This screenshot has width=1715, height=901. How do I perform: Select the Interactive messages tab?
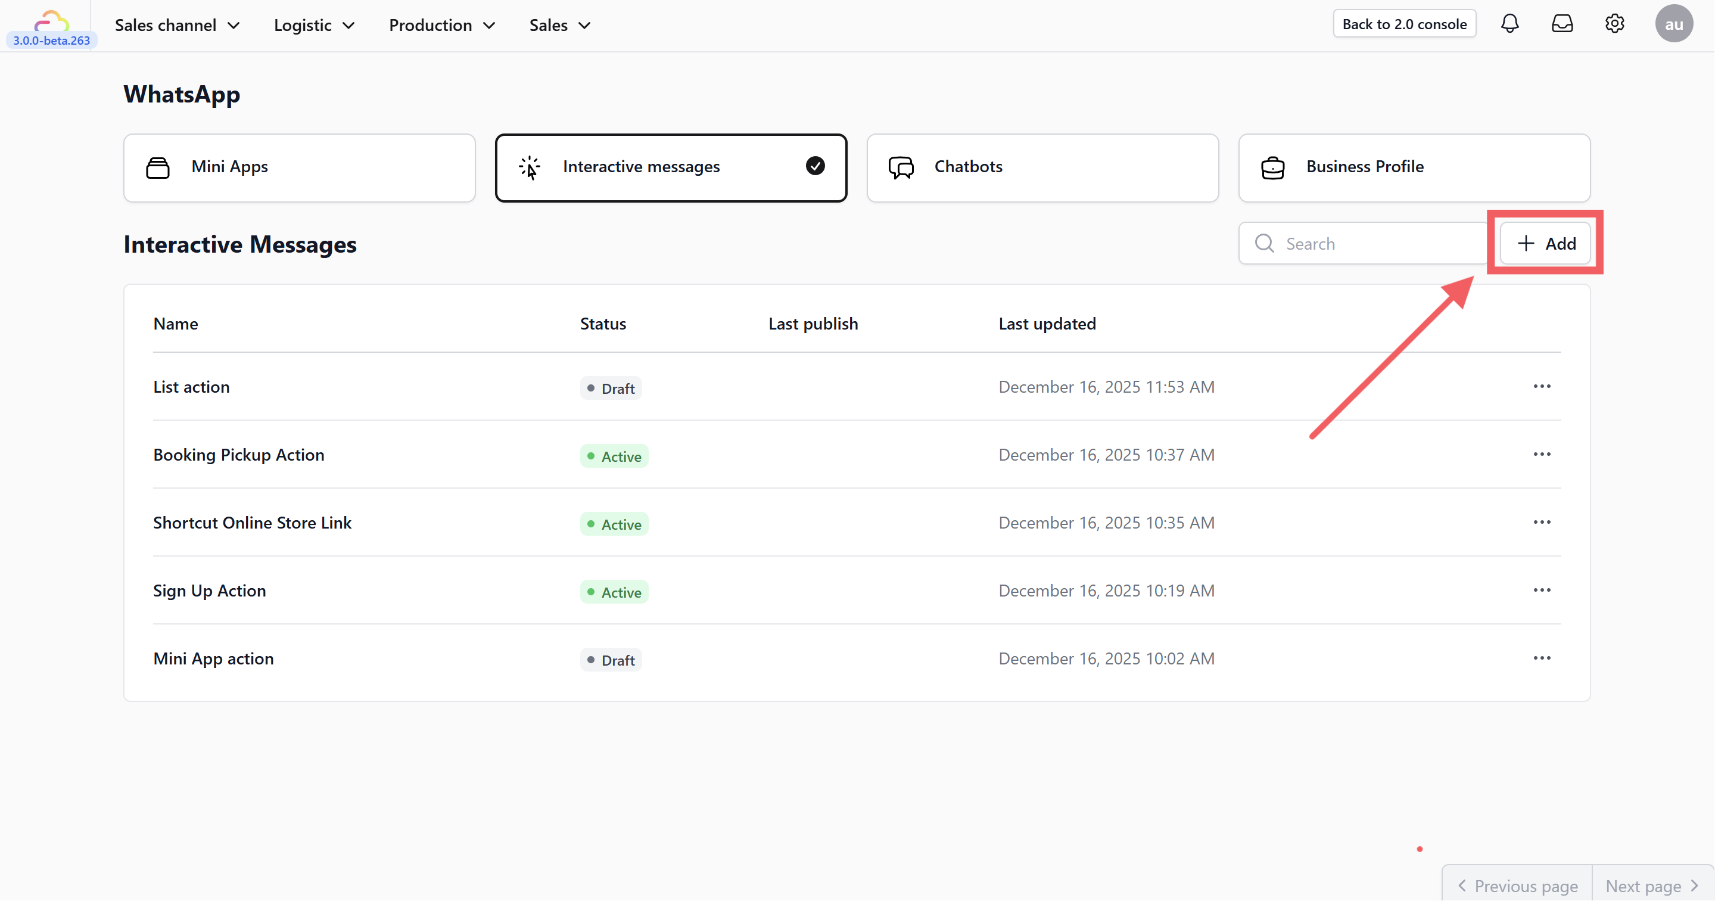671,168
